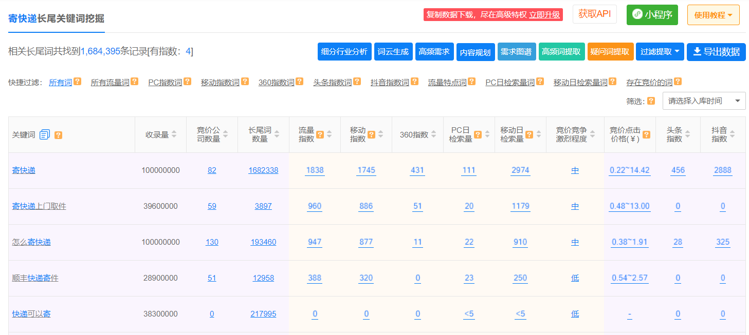Click the help icon in 流量指数 header
Viewport: 749px width, 335px height.
320,134
